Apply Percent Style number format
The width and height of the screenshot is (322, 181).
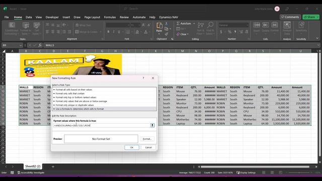pyautogui.click(x=229, y=32)
